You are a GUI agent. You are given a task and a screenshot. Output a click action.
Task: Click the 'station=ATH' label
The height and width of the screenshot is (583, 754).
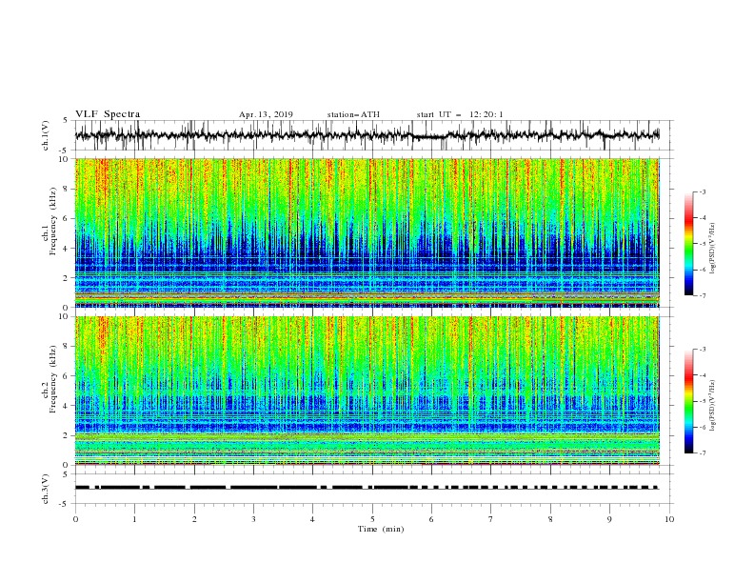point(353,114)
